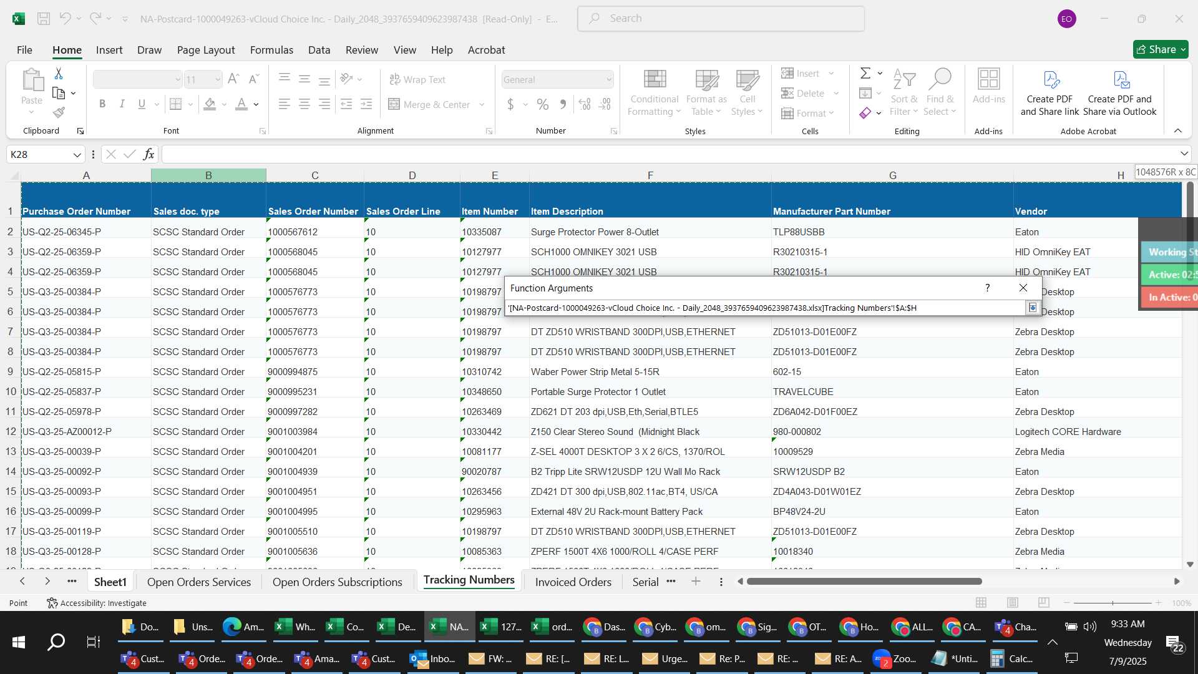The width and height of the screenshot is (1198, 674).
Task: Toggle Bold formatting
Action: click(x=102, y=104)
